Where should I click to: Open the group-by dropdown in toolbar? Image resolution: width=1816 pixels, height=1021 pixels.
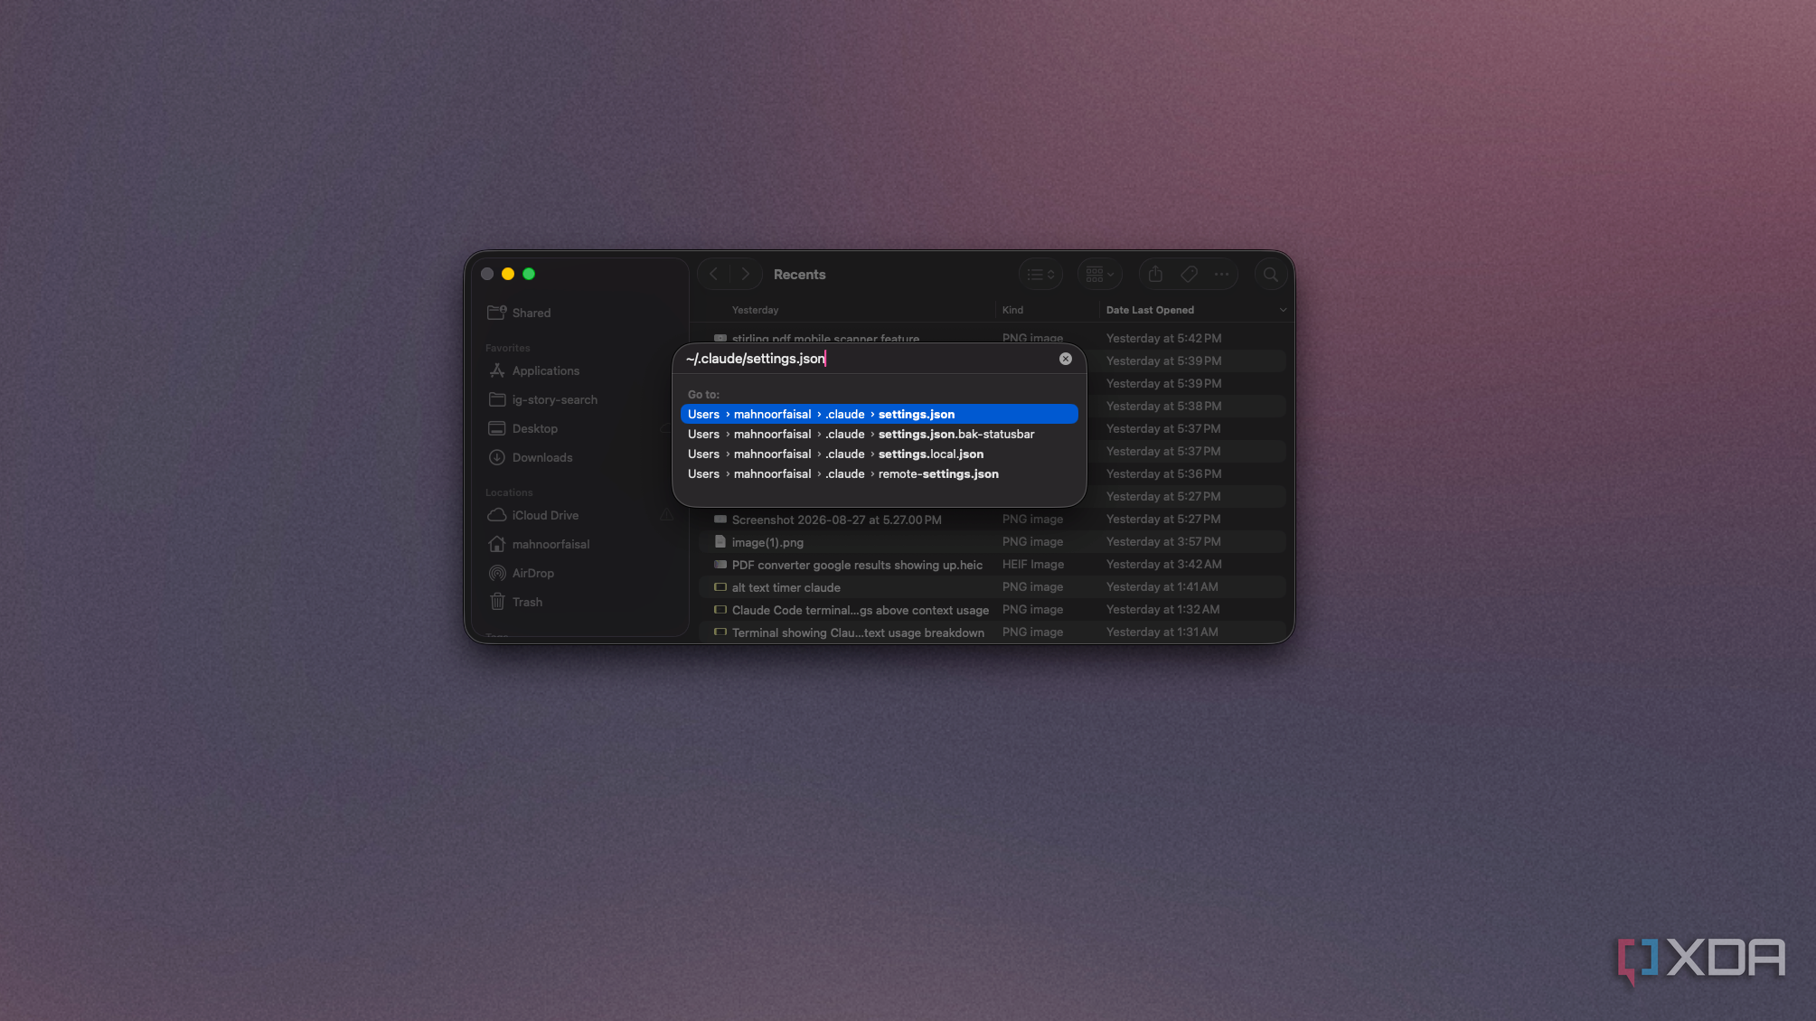tap(1099, 274)
